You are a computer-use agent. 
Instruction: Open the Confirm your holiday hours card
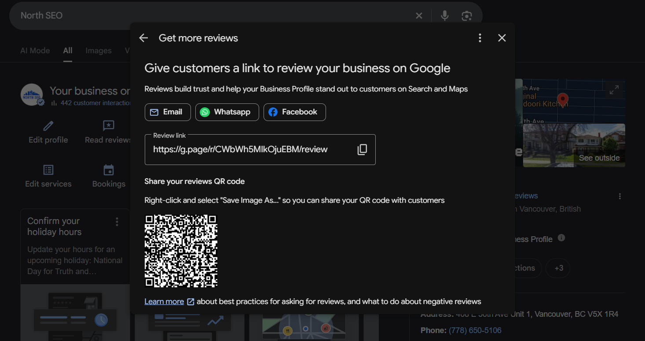pos(75,275)
